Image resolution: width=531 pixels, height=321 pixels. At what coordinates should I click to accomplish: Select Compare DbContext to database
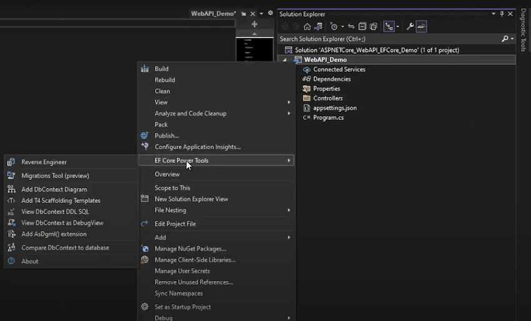coord(71,248)
